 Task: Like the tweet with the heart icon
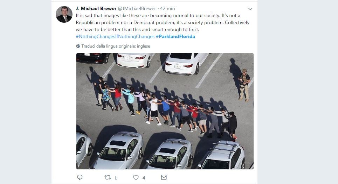coord(136,177)
